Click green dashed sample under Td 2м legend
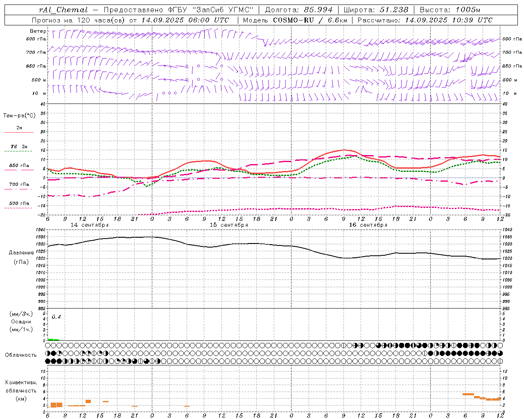 click(18, 151)
